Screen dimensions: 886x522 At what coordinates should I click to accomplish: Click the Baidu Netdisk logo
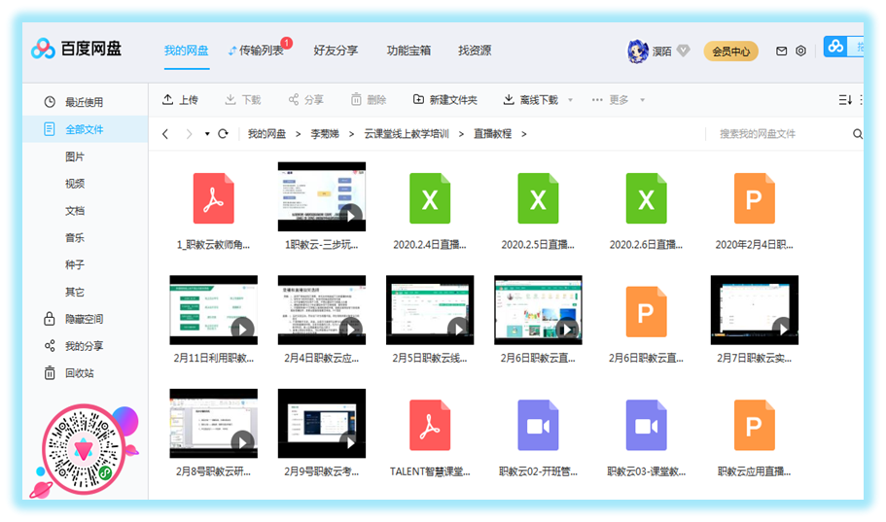(x=76, y=50)
